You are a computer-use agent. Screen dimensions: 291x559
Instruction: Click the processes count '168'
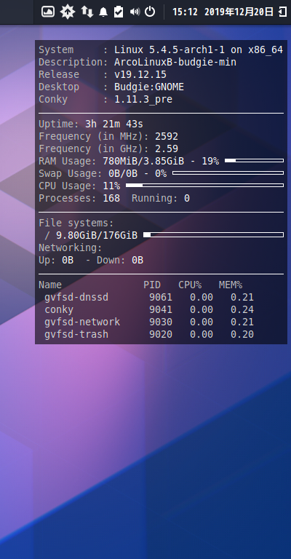pyautogui.click(x=111, y=198)
